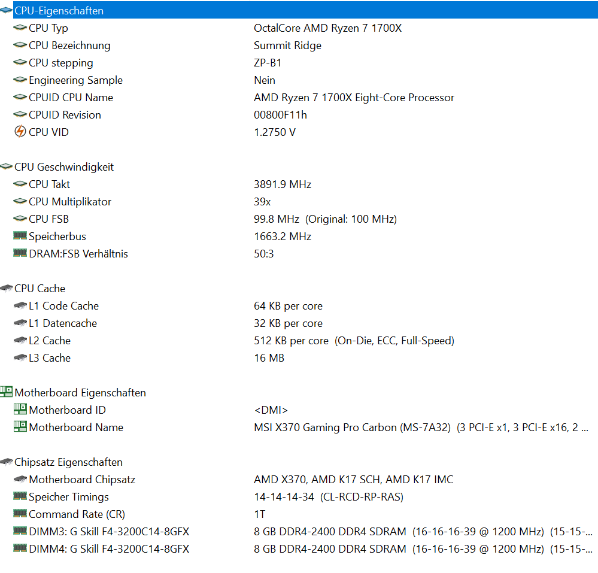Select the CPU Typ label

coord(48,28)
